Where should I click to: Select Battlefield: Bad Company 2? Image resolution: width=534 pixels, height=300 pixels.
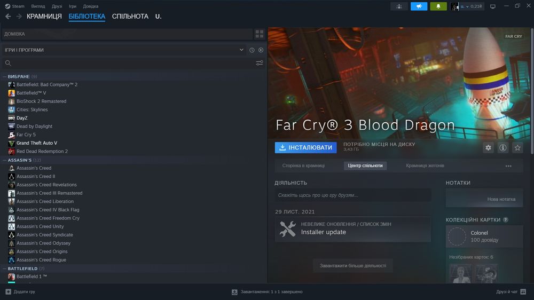click(47, 84)
